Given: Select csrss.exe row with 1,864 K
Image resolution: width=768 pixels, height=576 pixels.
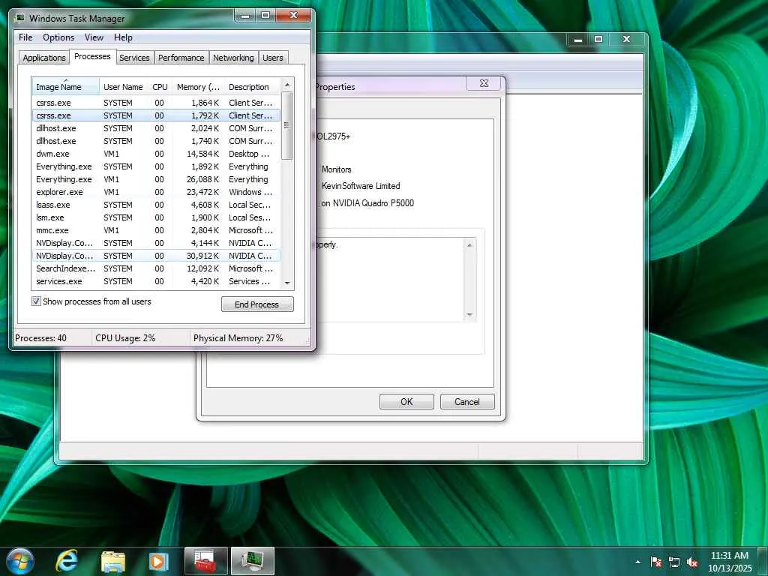Looking at the screenshot, I should [x=156, y=103].
